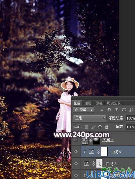Click the mask link icon on 曲线 5
This screenshot has width=135, height=179.
click(99, 152)
